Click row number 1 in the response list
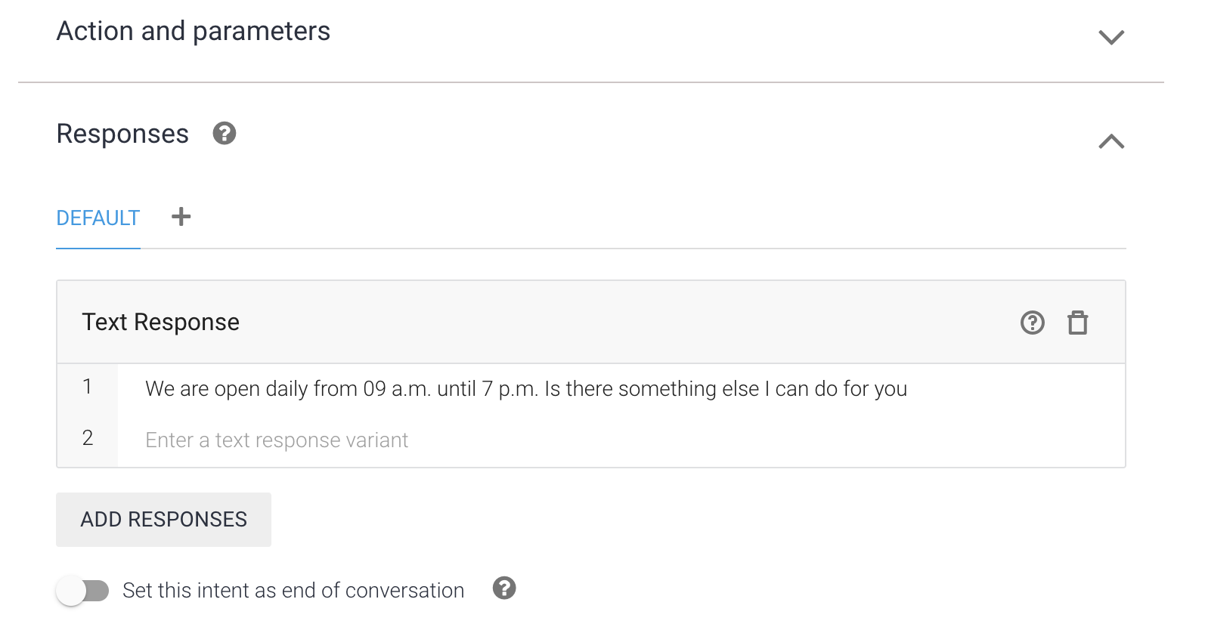 (x=88, y=387)
